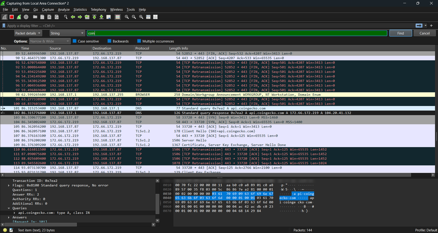Image resolution: width=438 pixels, height=233 pixels.
Task: Open display filter history dropdown
Action: (x=426, y=26)
